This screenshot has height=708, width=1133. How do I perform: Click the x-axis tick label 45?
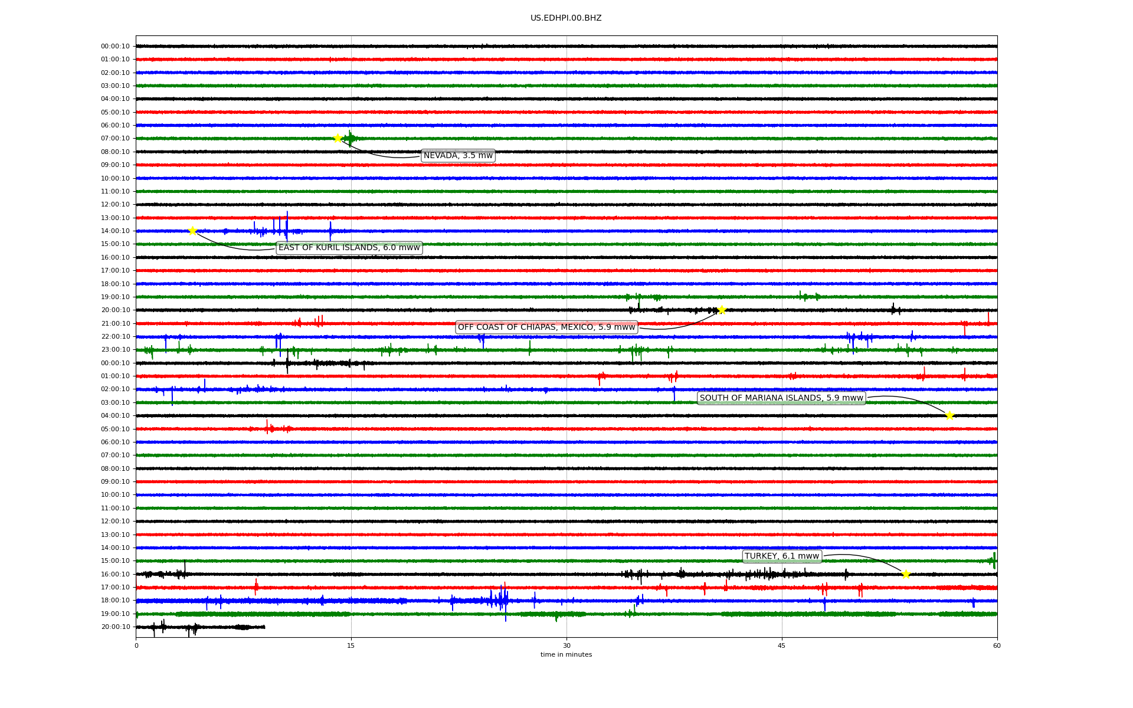pyautogui.click(x=782, y=645)
